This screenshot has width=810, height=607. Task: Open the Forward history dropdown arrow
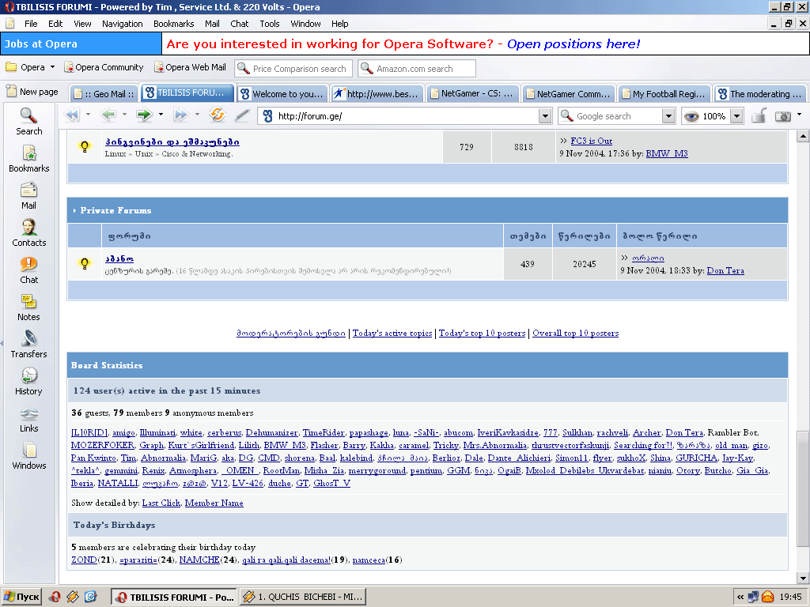coord(161,114)
